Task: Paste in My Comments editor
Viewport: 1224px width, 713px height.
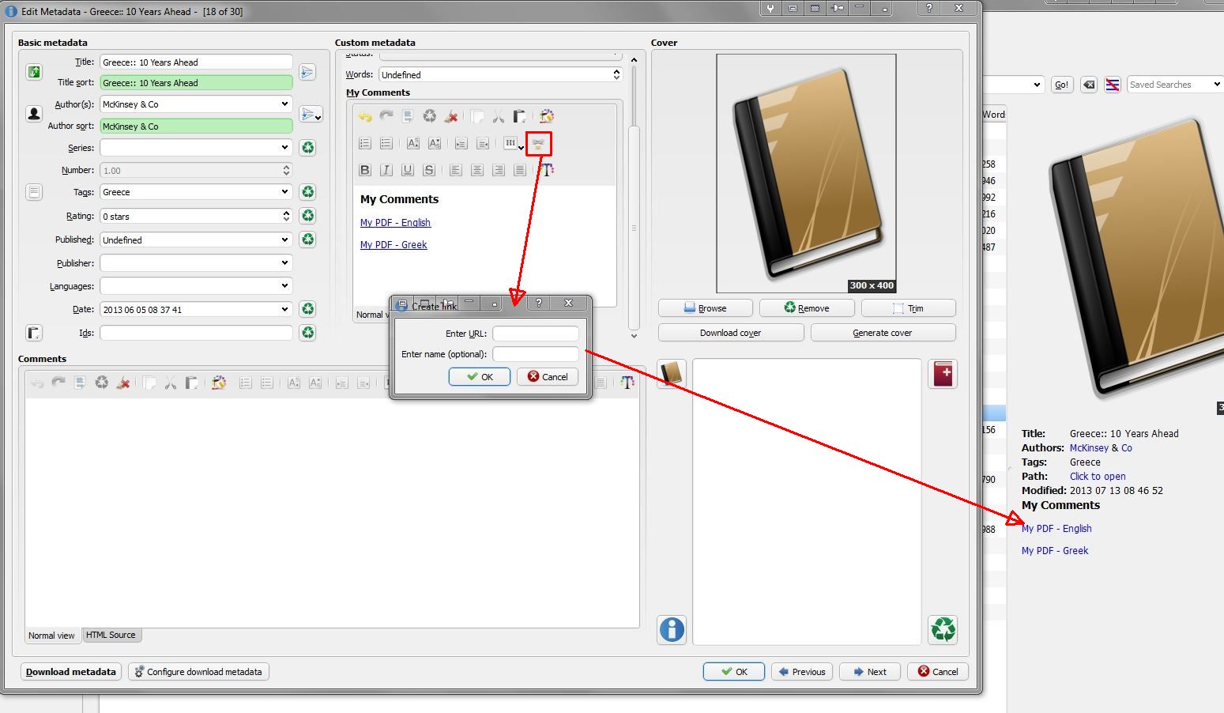Action: (519, 116)
